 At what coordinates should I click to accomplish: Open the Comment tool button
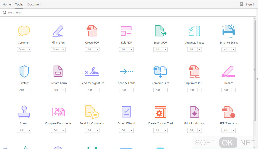[22, 49]
